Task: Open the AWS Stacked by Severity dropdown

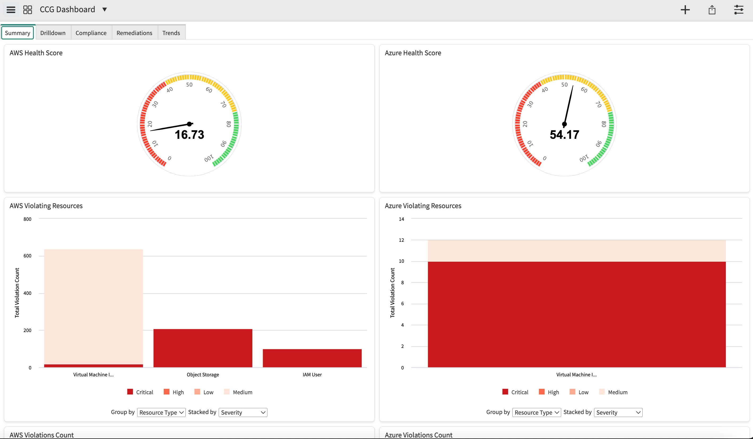Action: pos(243,412)
